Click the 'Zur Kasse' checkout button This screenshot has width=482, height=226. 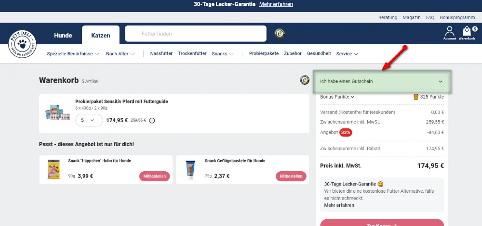tap(382, 223)
